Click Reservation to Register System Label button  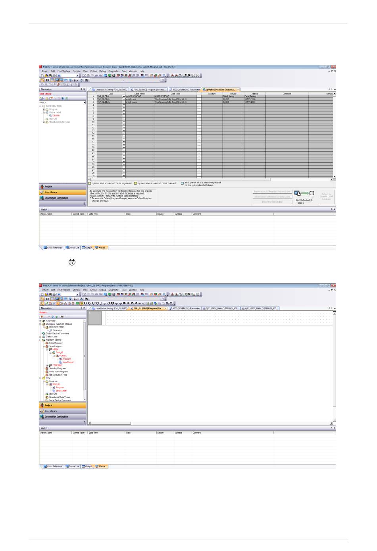[x=272, y=191]
